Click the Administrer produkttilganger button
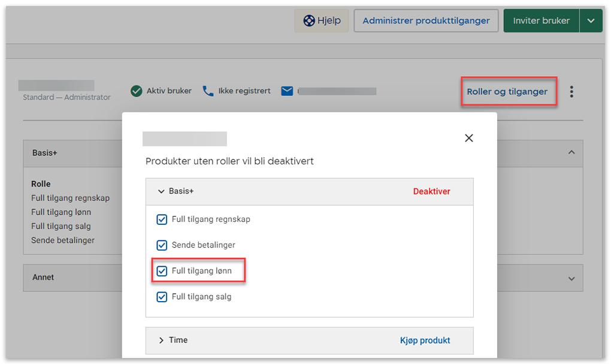Viewport: 611px width, 364px height. 426,21
